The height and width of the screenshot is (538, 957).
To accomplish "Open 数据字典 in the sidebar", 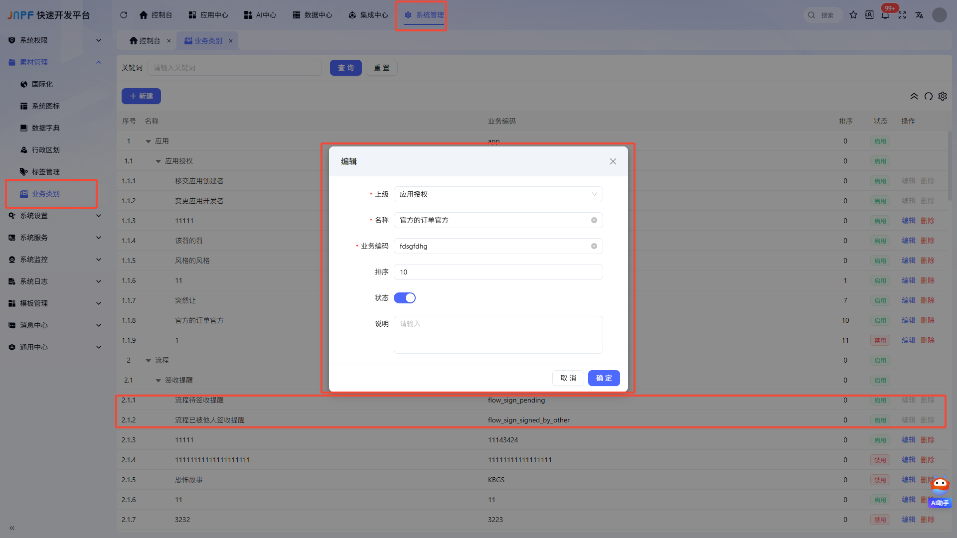I will pyautogui.click(x=46, y=128).
